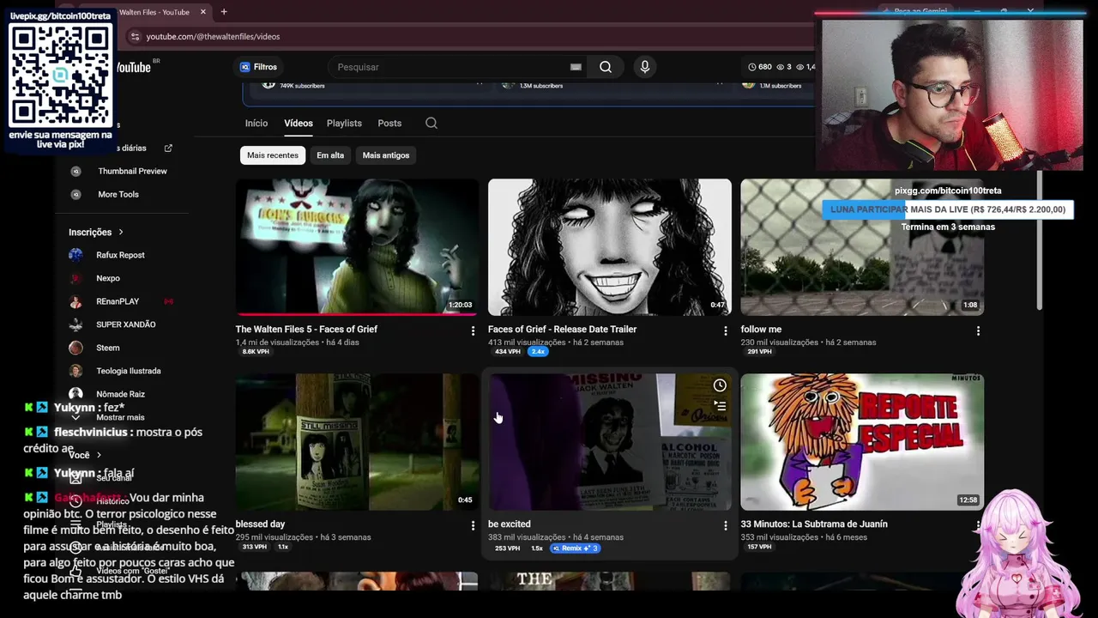Add 'be excited' to Watch Later
This screenshot has width=1098, height=618.
[x=720, y=385]
